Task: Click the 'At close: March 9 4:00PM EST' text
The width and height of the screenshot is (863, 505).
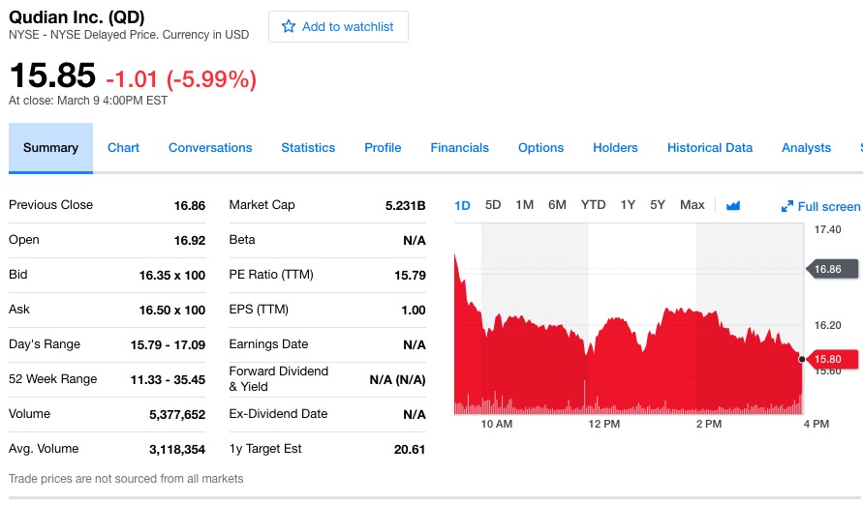Action: pos(88,101)
